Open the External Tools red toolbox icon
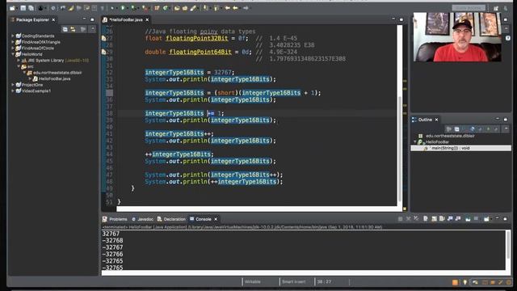 pos(145,8)
